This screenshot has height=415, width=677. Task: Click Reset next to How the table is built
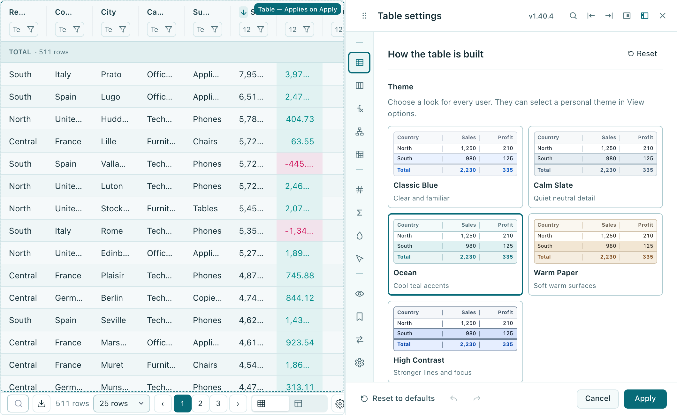642,54
